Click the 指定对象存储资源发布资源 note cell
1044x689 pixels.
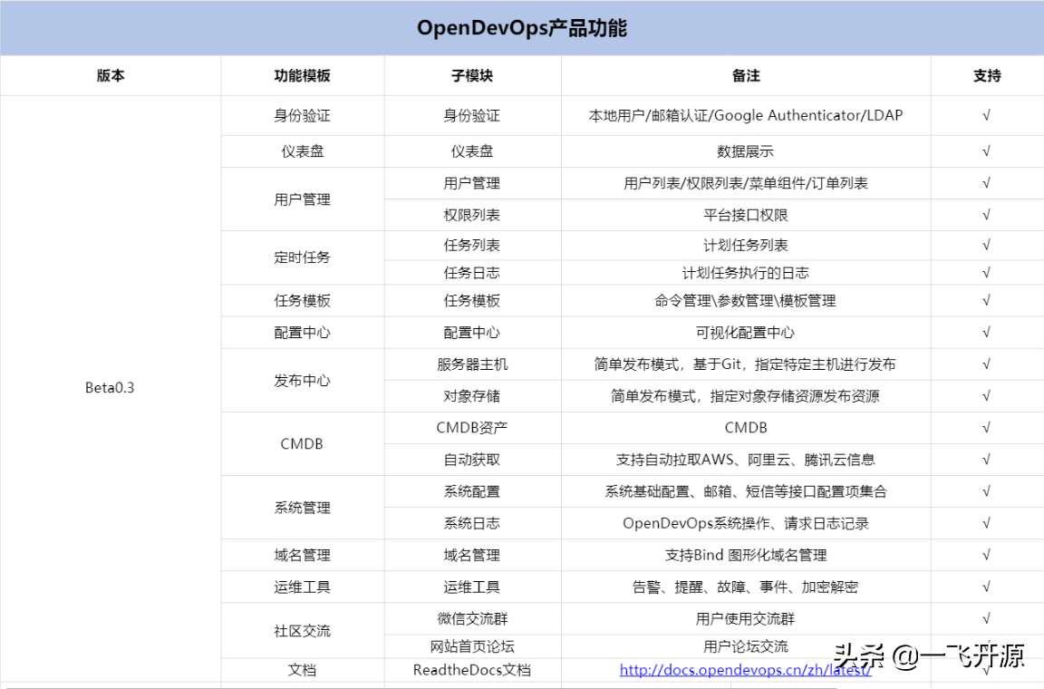(x=746, y=396)
